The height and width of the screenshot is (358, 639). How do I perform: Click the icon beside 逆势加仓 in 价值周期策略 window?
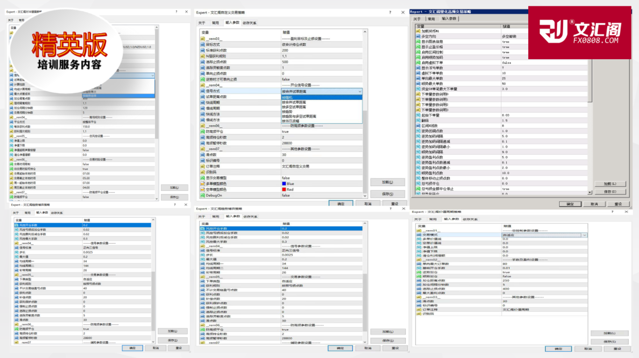click(x=418, y=272)
